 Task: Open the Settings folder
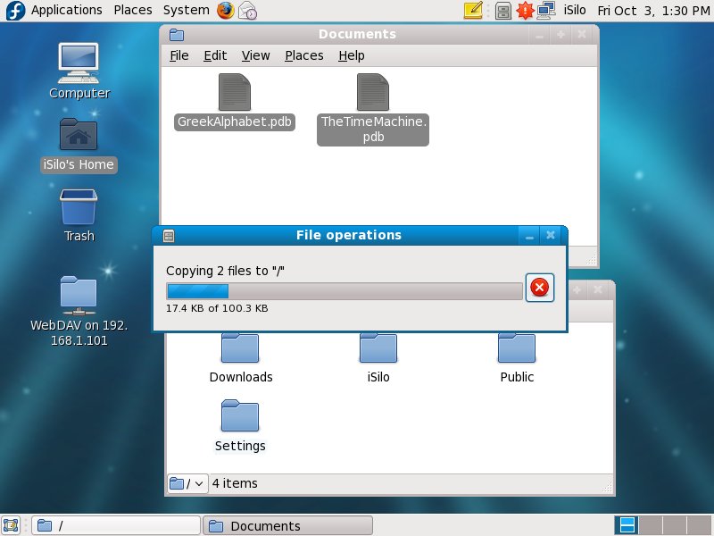[240, 417]
